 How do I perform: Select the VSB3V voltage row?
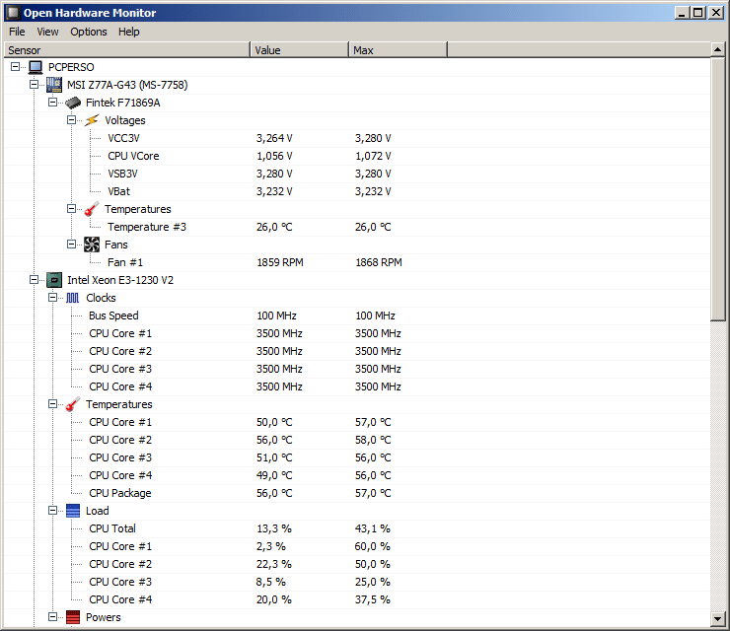click(357, 174)
